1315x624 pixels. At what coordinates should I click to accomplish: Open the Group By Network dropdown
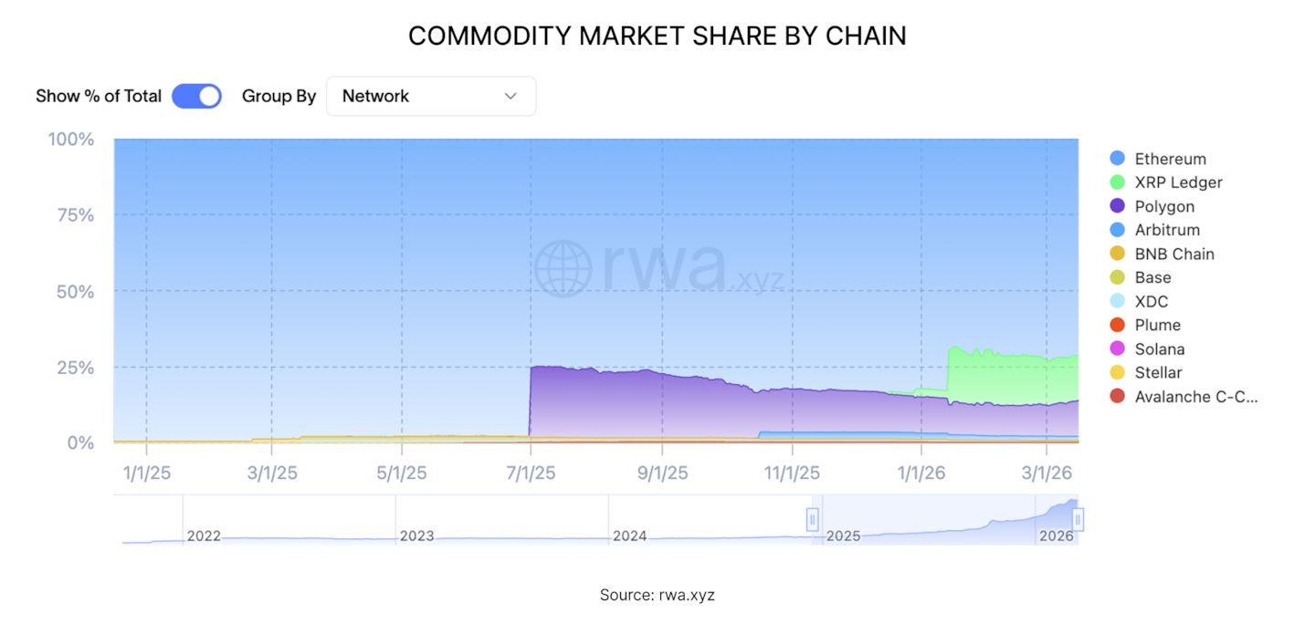[430, 96]
